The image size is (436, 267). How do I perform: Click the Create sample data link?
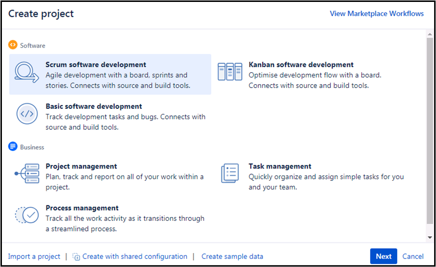tap(232, 256)
